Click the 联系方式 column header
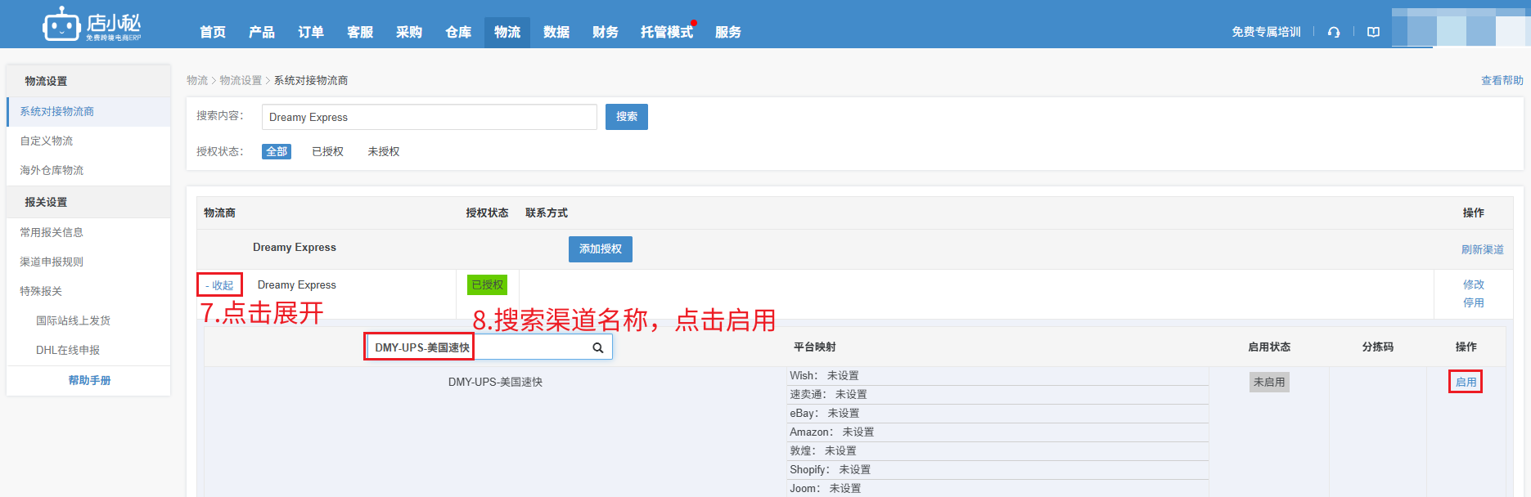Image resolution: width=1531 pixels, height=497 pixels. tap(547, 213)
